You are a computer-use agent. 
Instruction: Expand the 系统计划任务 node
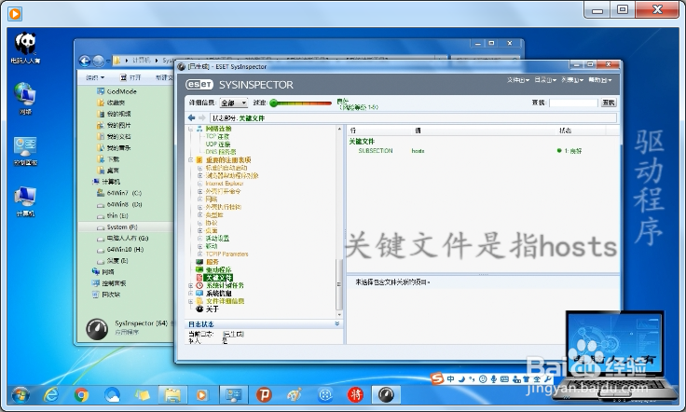click(x=191, y=285)
